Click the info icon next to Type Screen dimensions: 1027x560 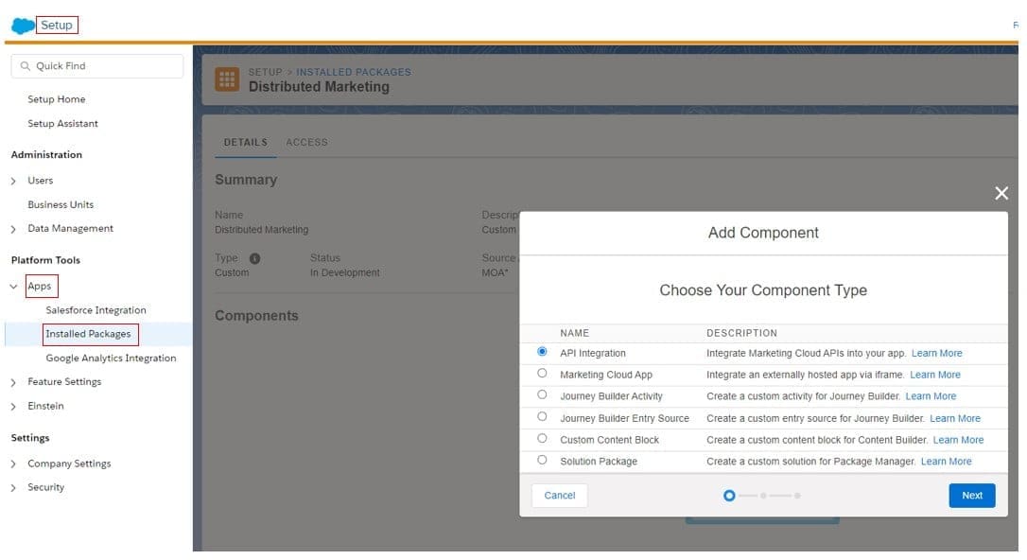[x=254, y=258]
